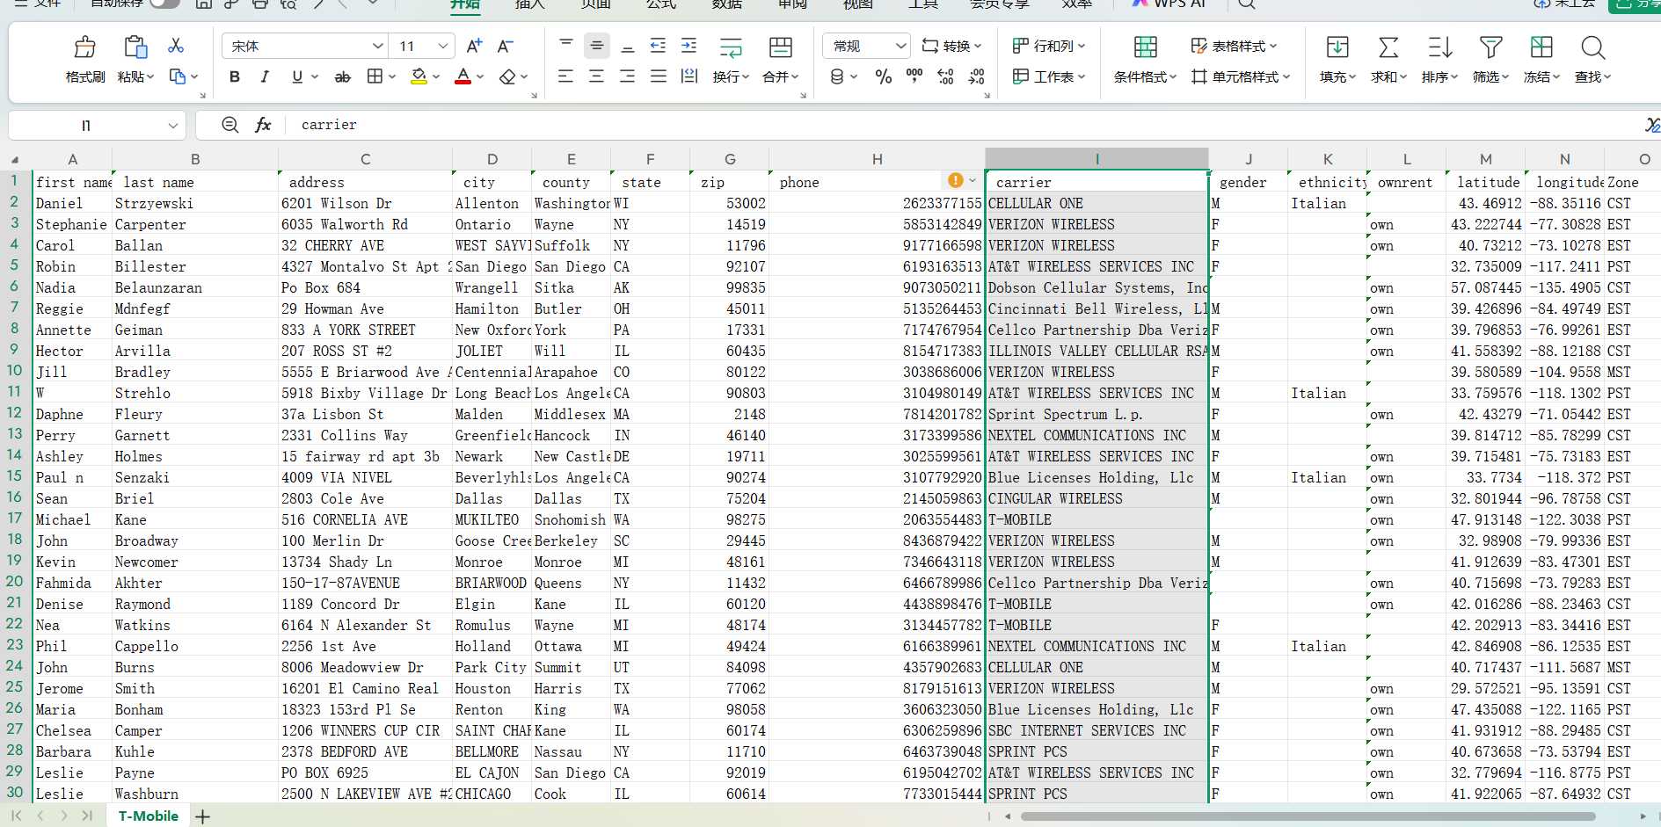Decrease font size with the A- icon
Screen dimensions: 1661x827
506,46
